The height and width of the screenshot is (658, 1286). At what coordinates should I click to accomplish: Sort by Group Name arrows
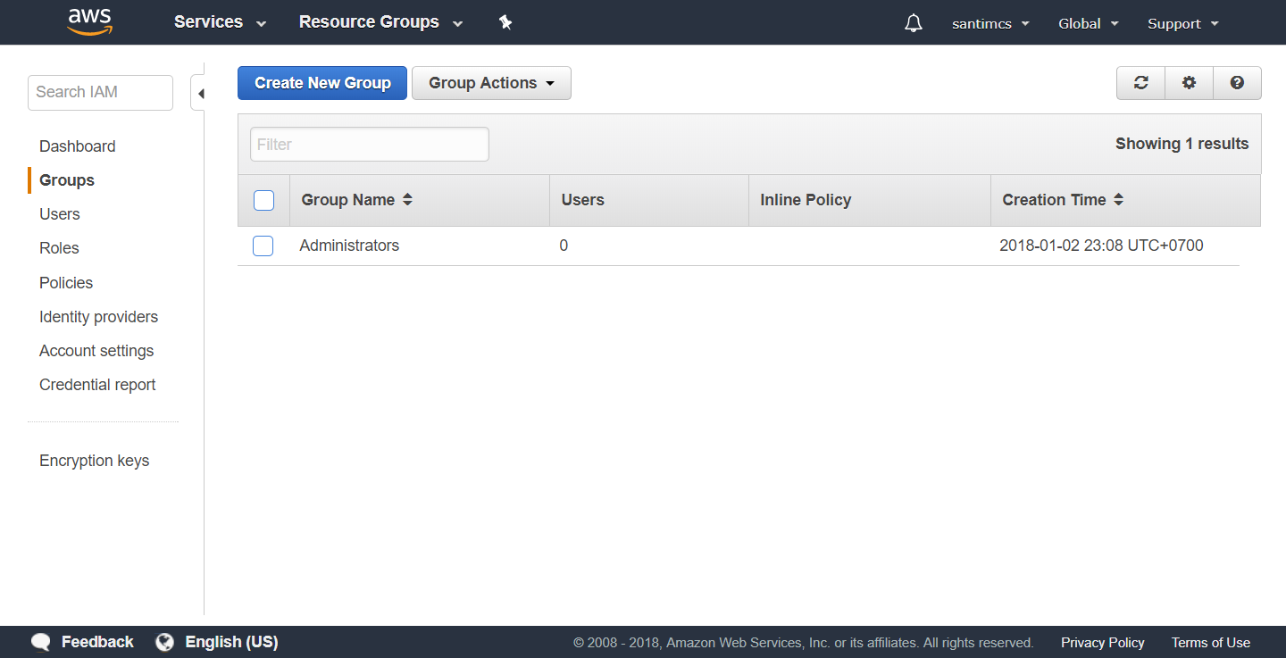[407, 200]
